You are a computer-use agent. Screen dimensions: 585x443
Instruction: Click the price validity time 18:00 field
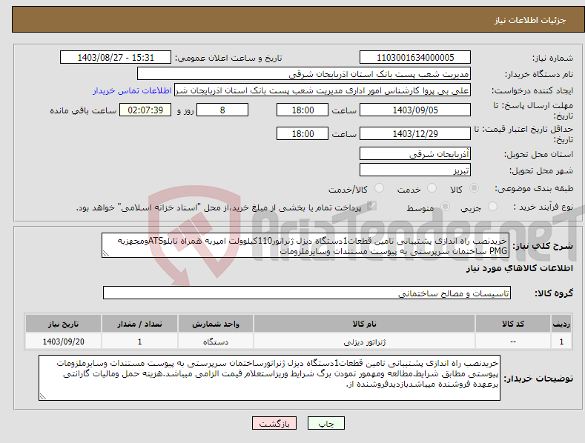[303, 133]
